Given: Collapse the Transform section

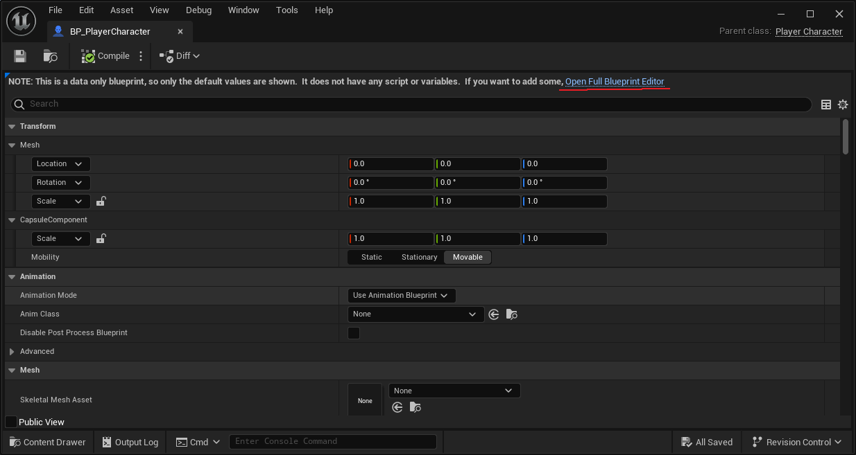Looking at the screenshot, I should click(12, 126).
